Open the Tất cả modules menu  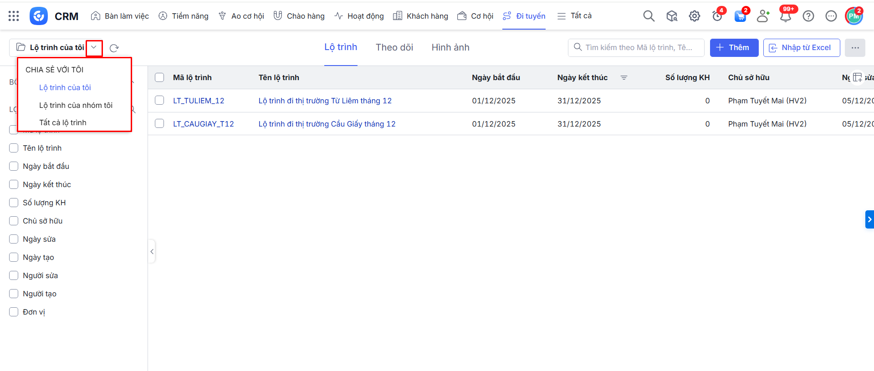575,16
